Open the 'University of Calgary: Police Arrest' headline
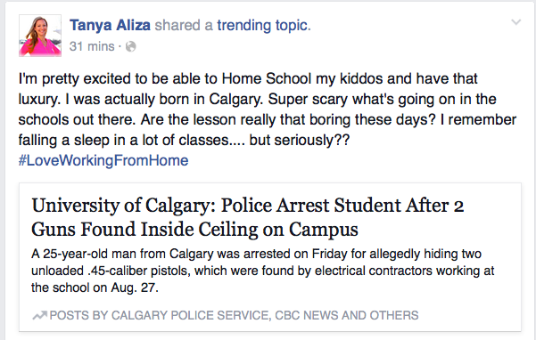Viewport: 536px width, 340px height. point(248,206)
